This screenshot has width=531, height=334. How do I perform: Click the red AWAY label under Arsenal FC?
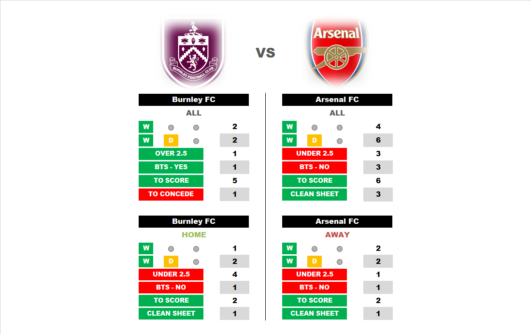tap(337, 235)
